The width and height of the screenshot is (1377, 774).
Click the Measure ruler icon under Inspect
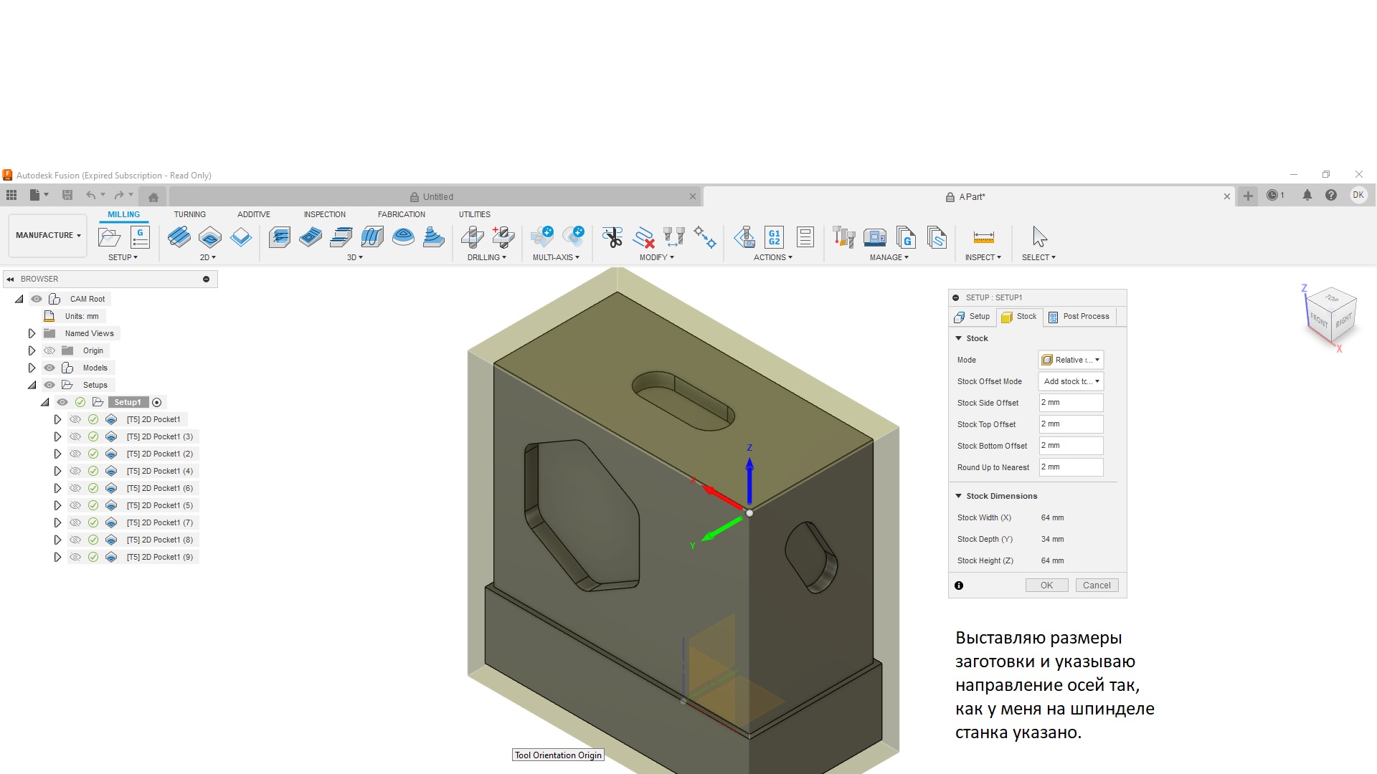point(983,237)
